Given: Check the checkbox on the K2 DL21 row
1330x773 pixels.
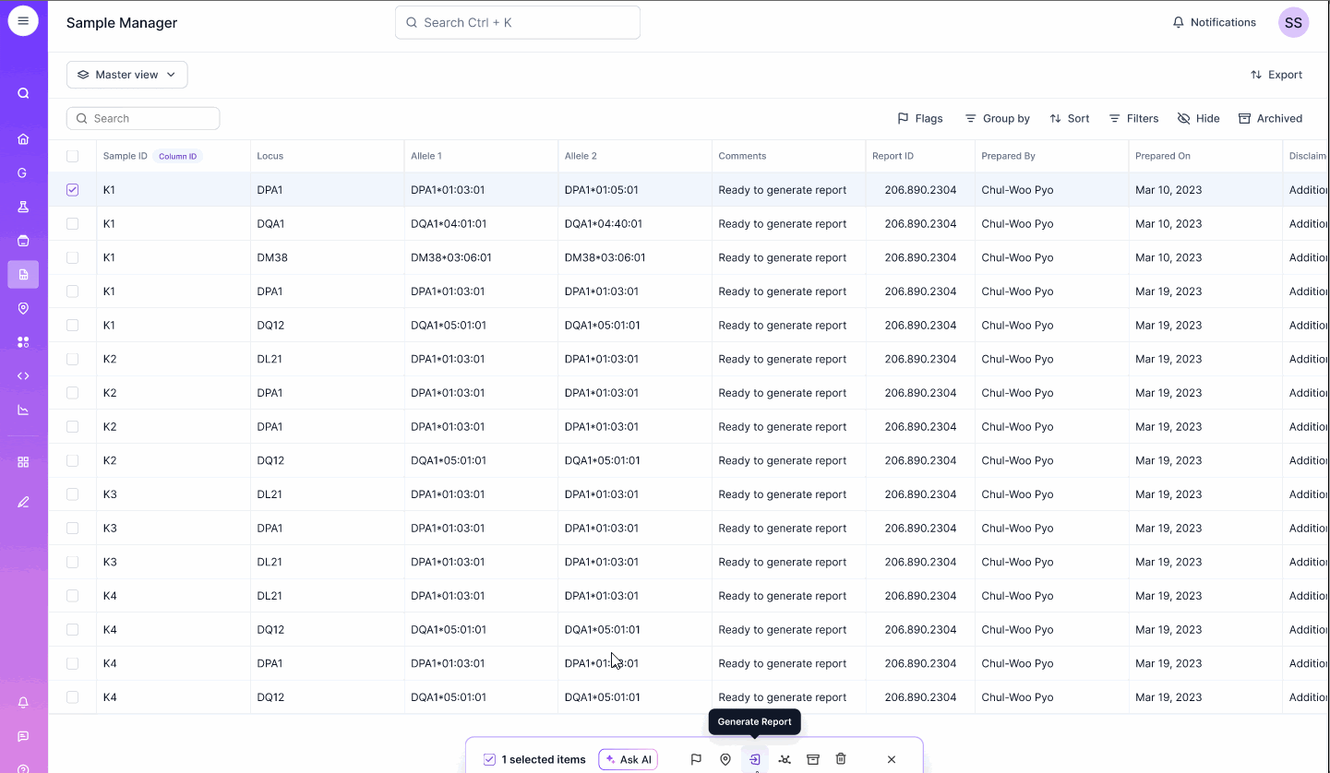Looking at the screenshot, I should (x=72, y=359).
